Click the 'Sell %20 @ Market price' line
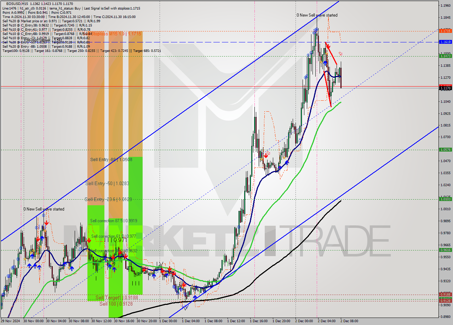453x325 pixels. click(x=51, y=21)
